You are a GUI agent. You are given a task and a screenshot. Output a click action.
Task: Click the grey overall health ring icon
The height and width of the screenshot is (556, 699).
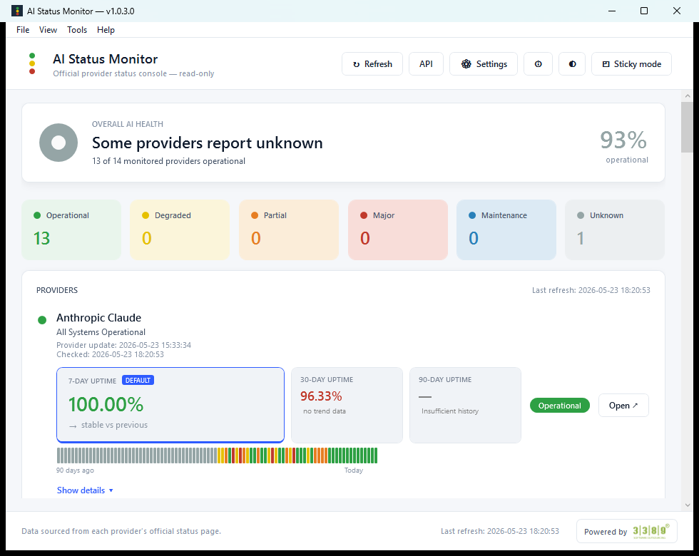58,143
